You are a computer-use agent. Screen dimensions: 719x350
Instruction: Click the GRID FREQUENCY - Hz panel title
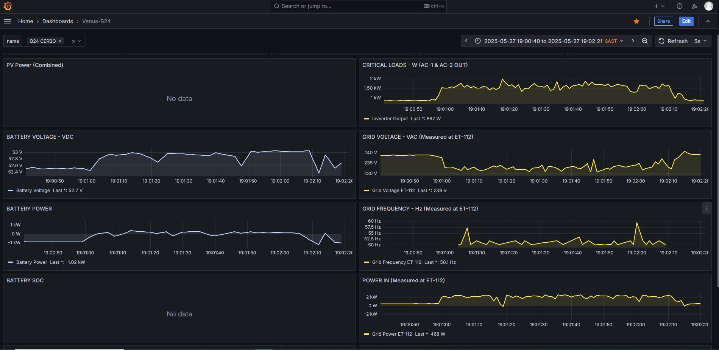420,209
